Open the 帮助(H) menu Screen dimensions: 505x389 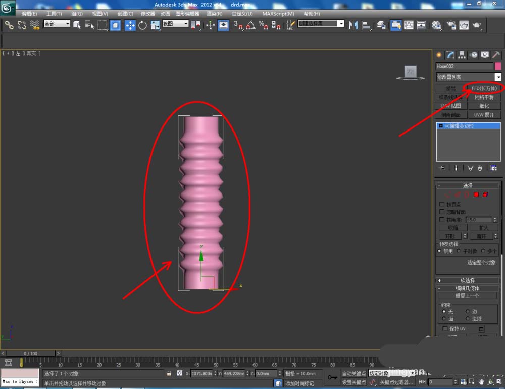click(x=312, y=14)
